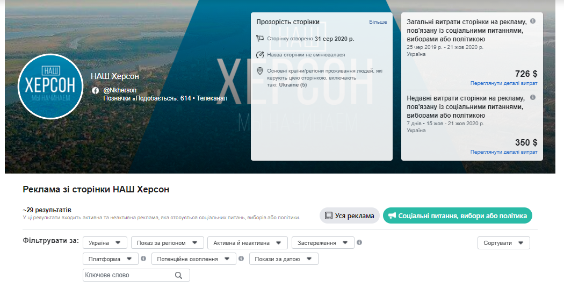
Task: Click the Більше link in page transparency
Action: [x=378, y=22]
